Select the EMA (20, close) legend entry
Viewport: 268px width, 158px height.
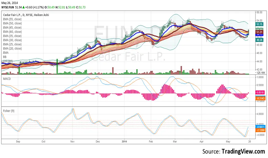click(12, 49)
